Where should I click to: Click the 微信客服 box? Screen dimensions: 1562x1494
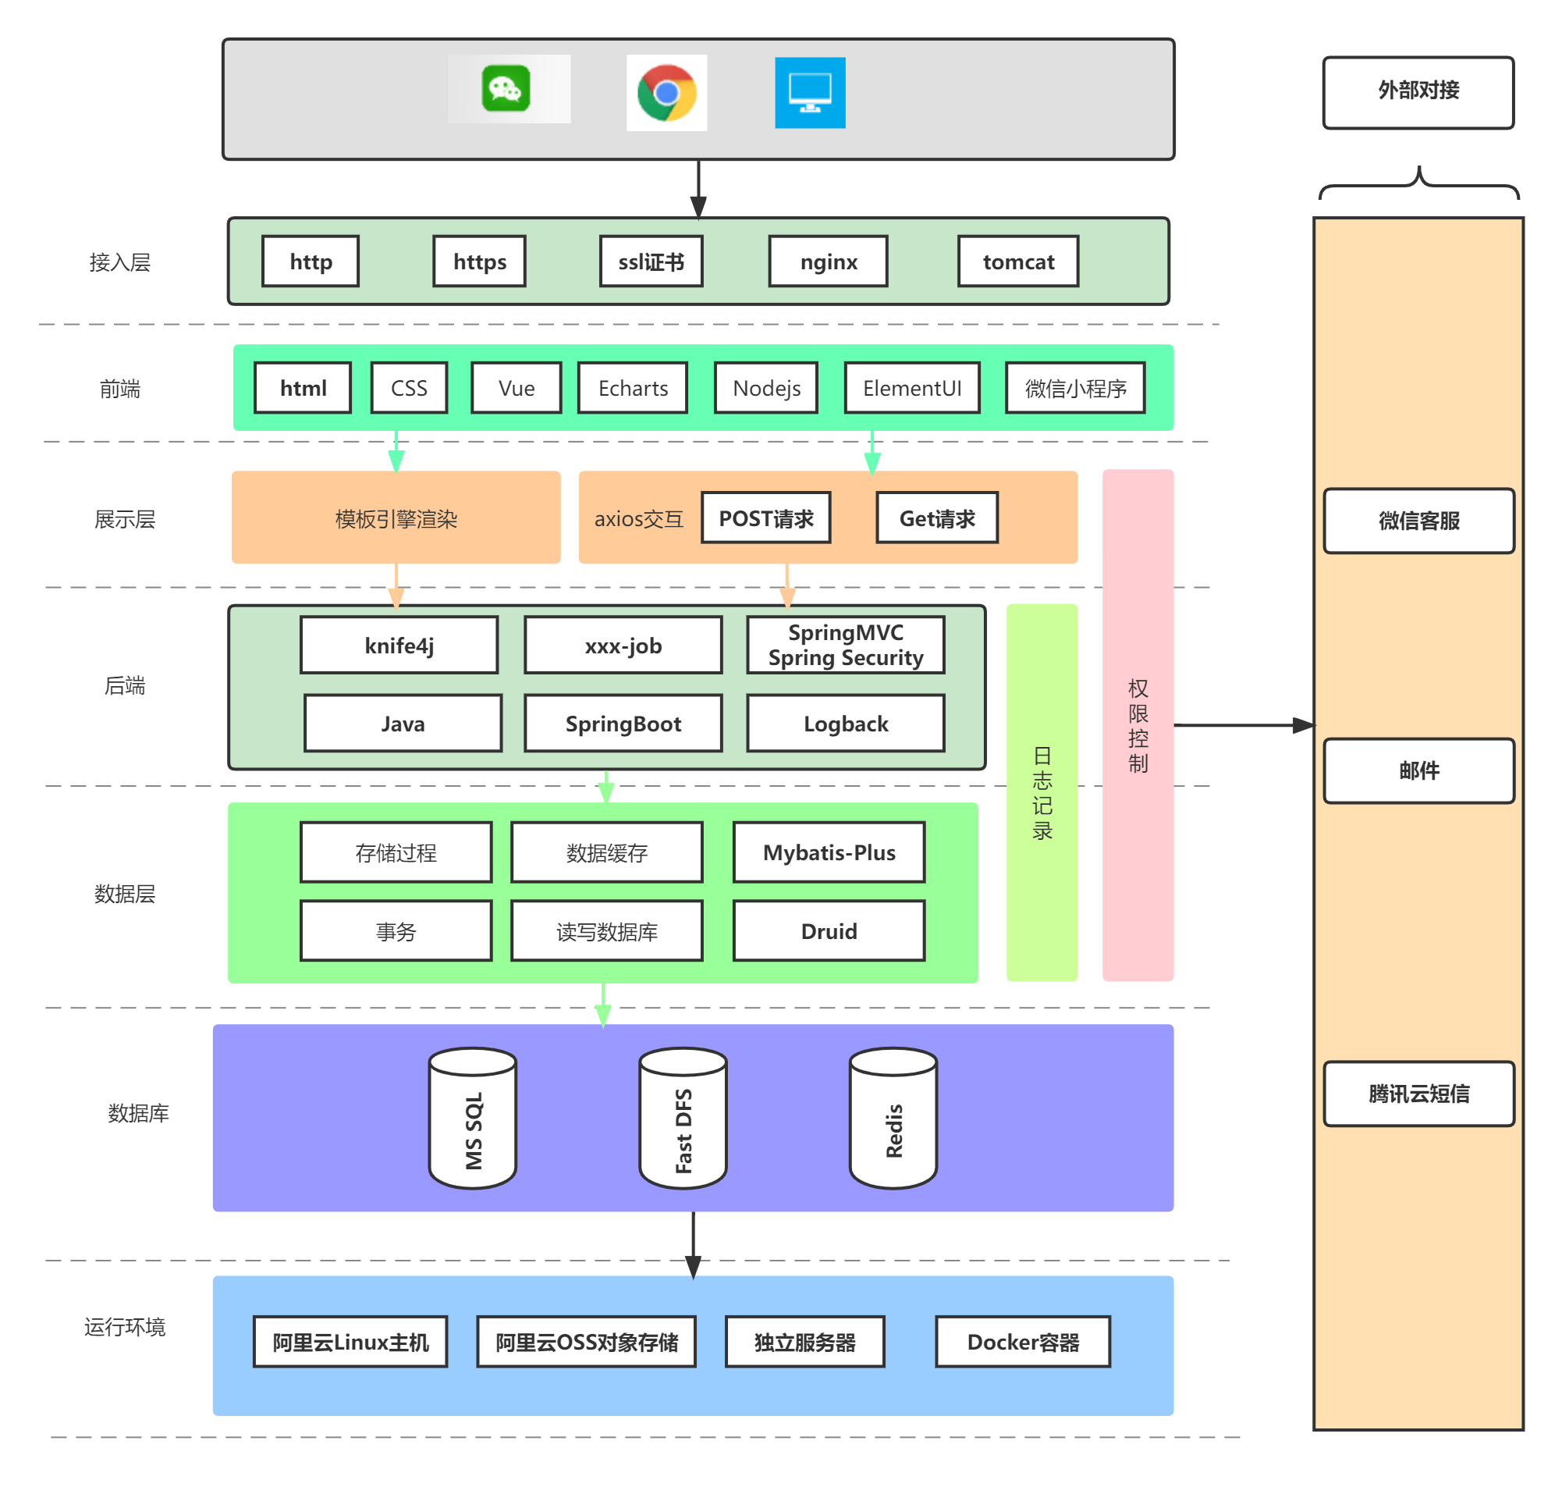[x=1418, y=520]
